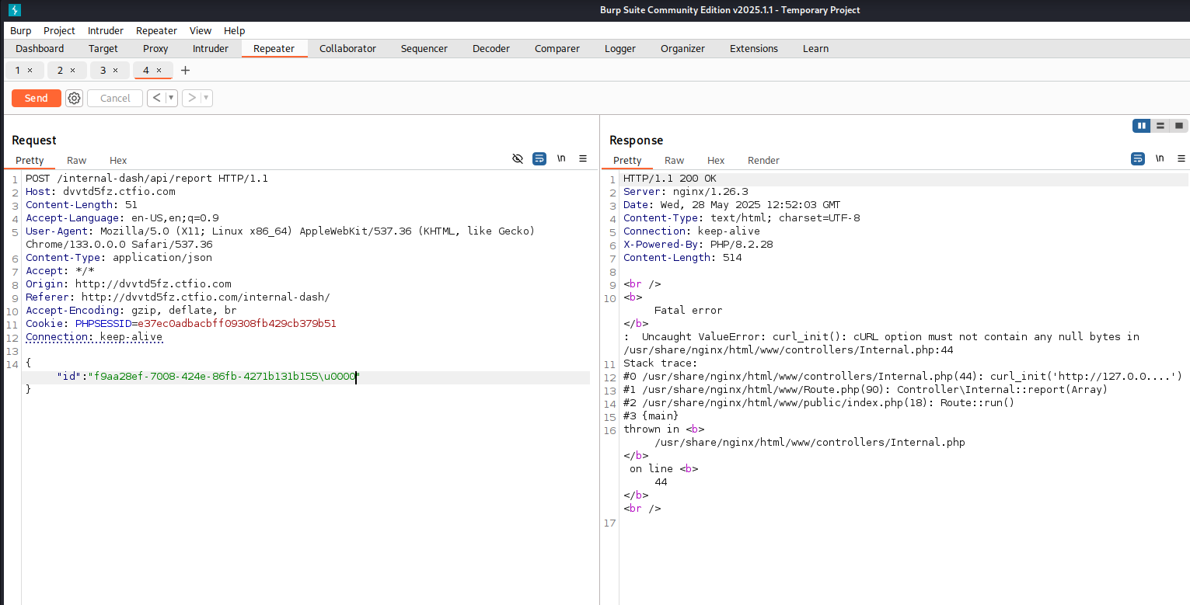This screenshot has height=605, width=1190.
Task: Add a new Repeater tab with plus
Action: pos(185,71)
